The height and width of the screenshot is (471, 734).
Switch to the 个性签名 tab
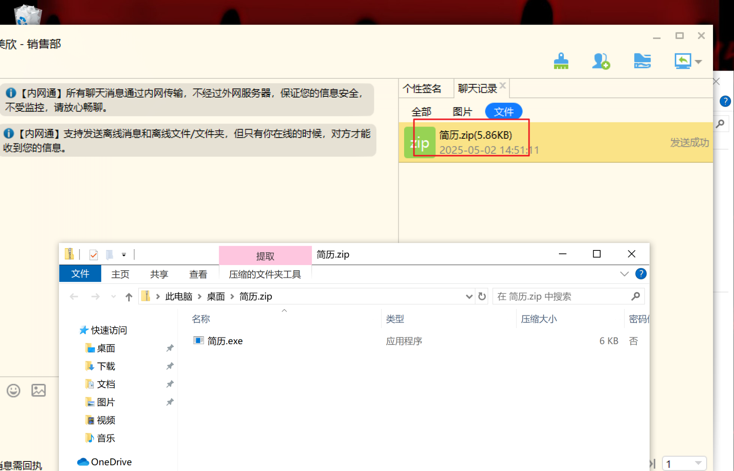pos(422,89)
